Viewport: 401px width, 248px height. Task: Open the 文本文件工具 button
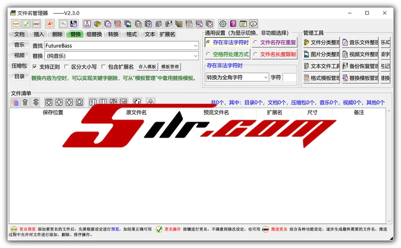[x=321, y=66]
